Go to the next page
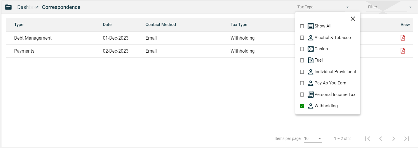This screenshot has height=148, width=418. point(394,139)
